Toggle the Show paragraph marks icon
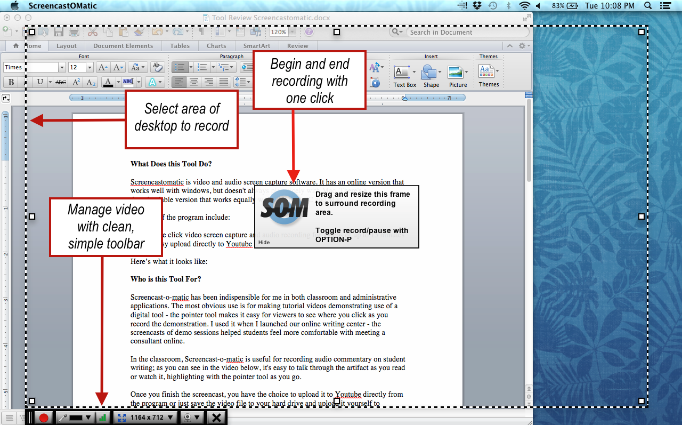 tap(202, 32)
